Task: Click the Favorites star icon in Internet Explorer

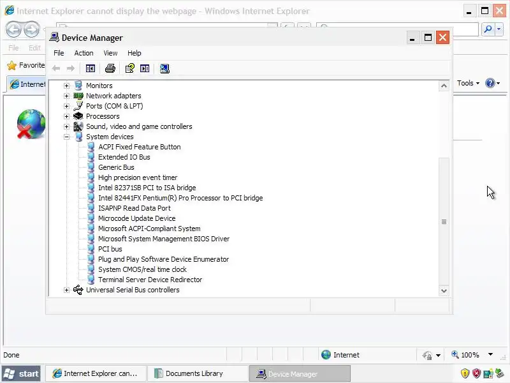Action: (x=11, y=66)
